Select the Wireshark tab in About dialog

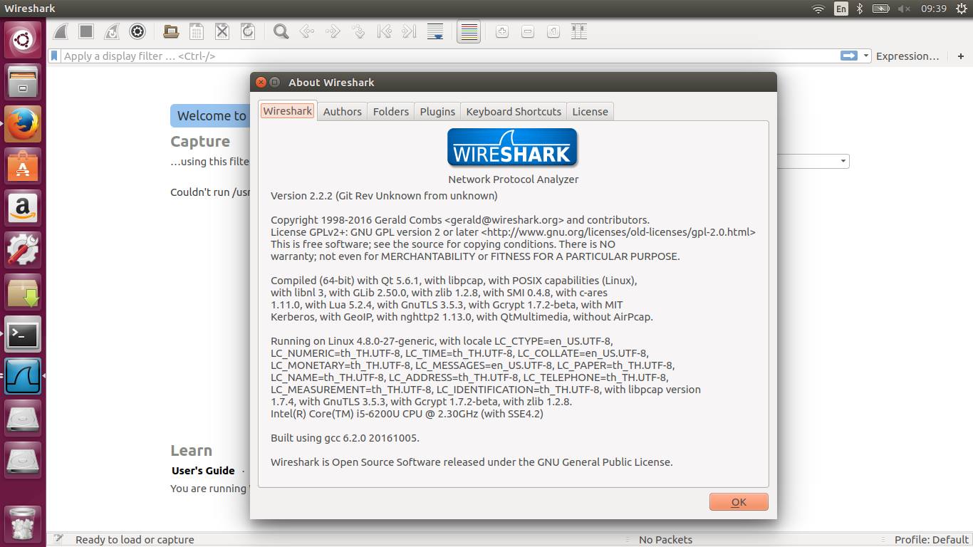coord(288,110)
